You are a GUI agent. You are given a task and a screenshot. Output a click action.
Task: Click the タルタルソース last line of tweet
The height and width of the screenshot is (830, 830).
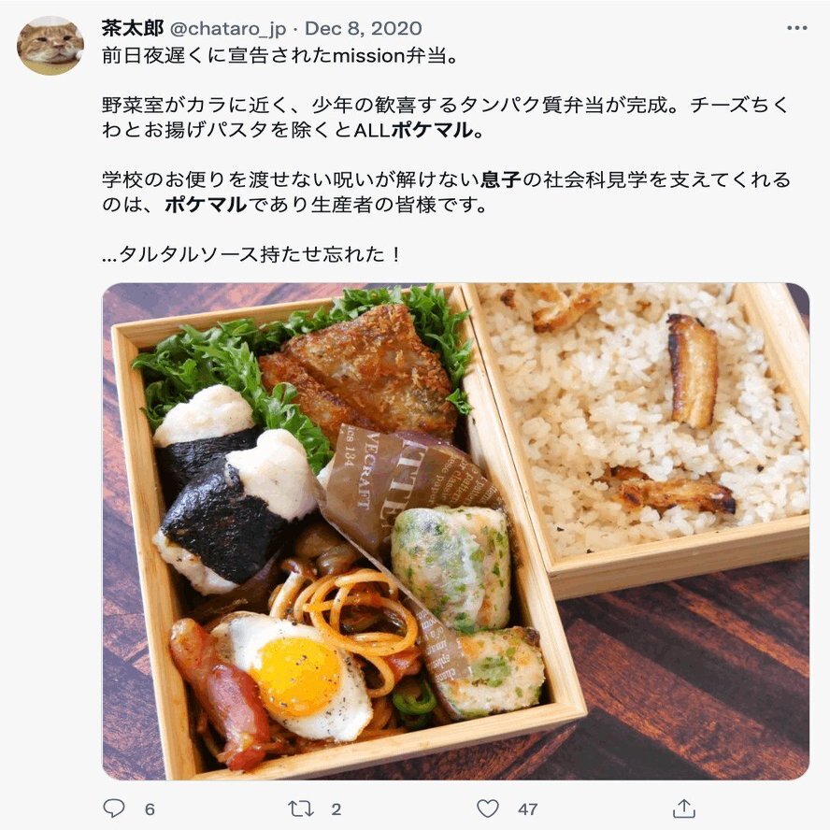252,254
